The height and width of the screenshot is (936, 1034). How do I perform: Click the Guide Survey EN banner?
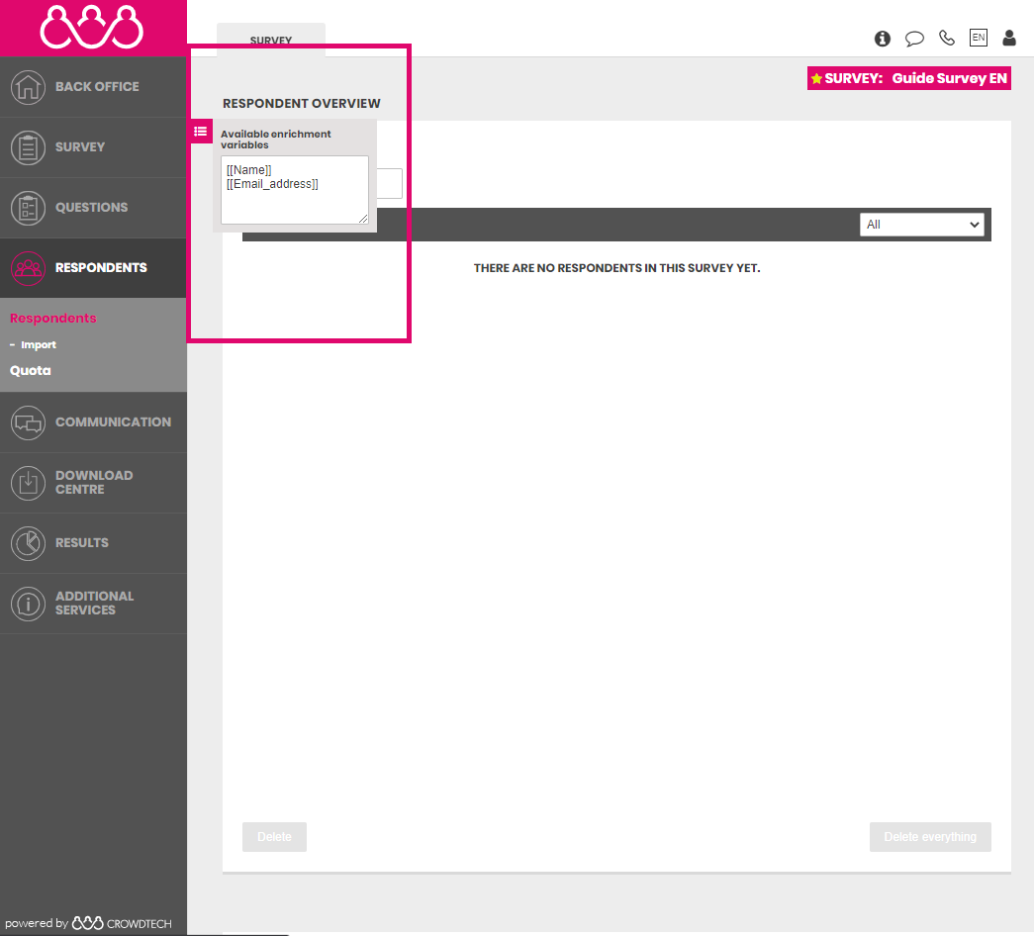point(908,78)
